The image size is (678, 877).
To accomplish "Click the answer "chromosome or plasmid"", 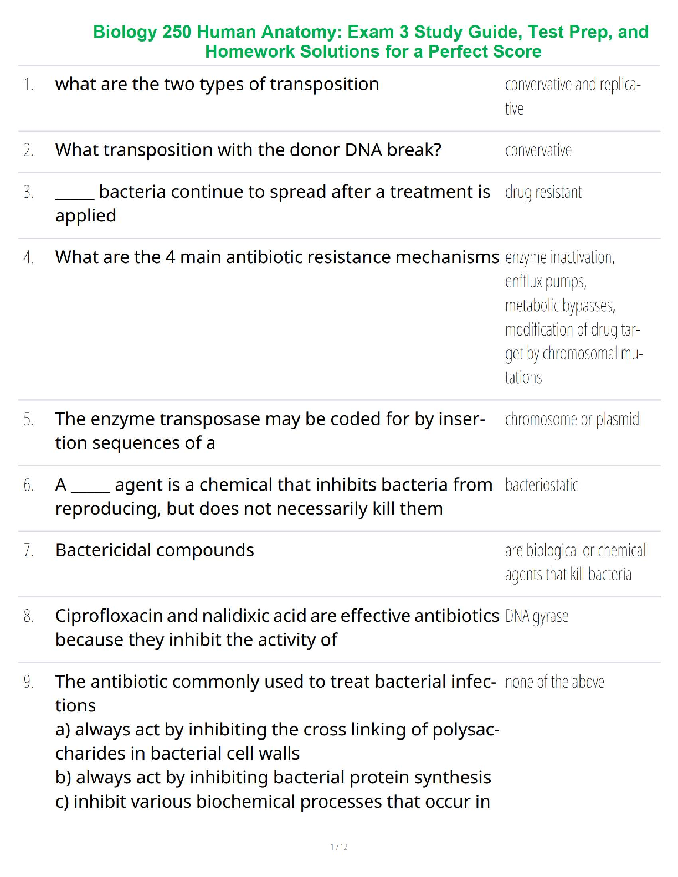I will (x=572, y=420).
